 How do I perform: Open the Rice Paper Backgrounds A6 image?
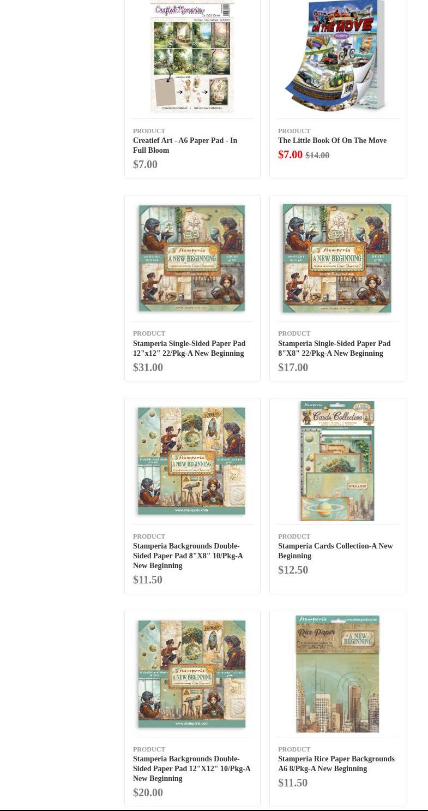337,674
